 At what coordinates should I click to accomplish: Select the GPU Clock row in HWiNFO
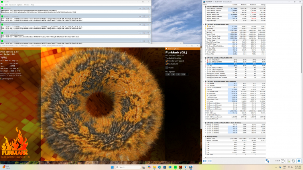(235, 111)
